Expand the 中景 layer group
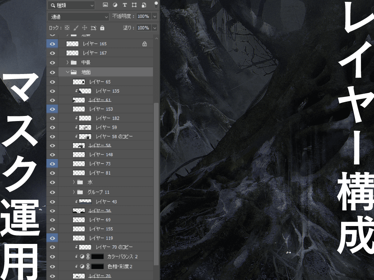The width and height of the screenshot is (374, 280). click(x=68, y=63)
